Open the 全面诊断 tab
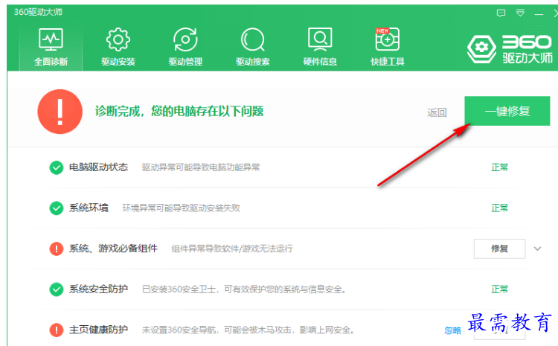This screenshot has width=558, height=346. tap(51, 47)
